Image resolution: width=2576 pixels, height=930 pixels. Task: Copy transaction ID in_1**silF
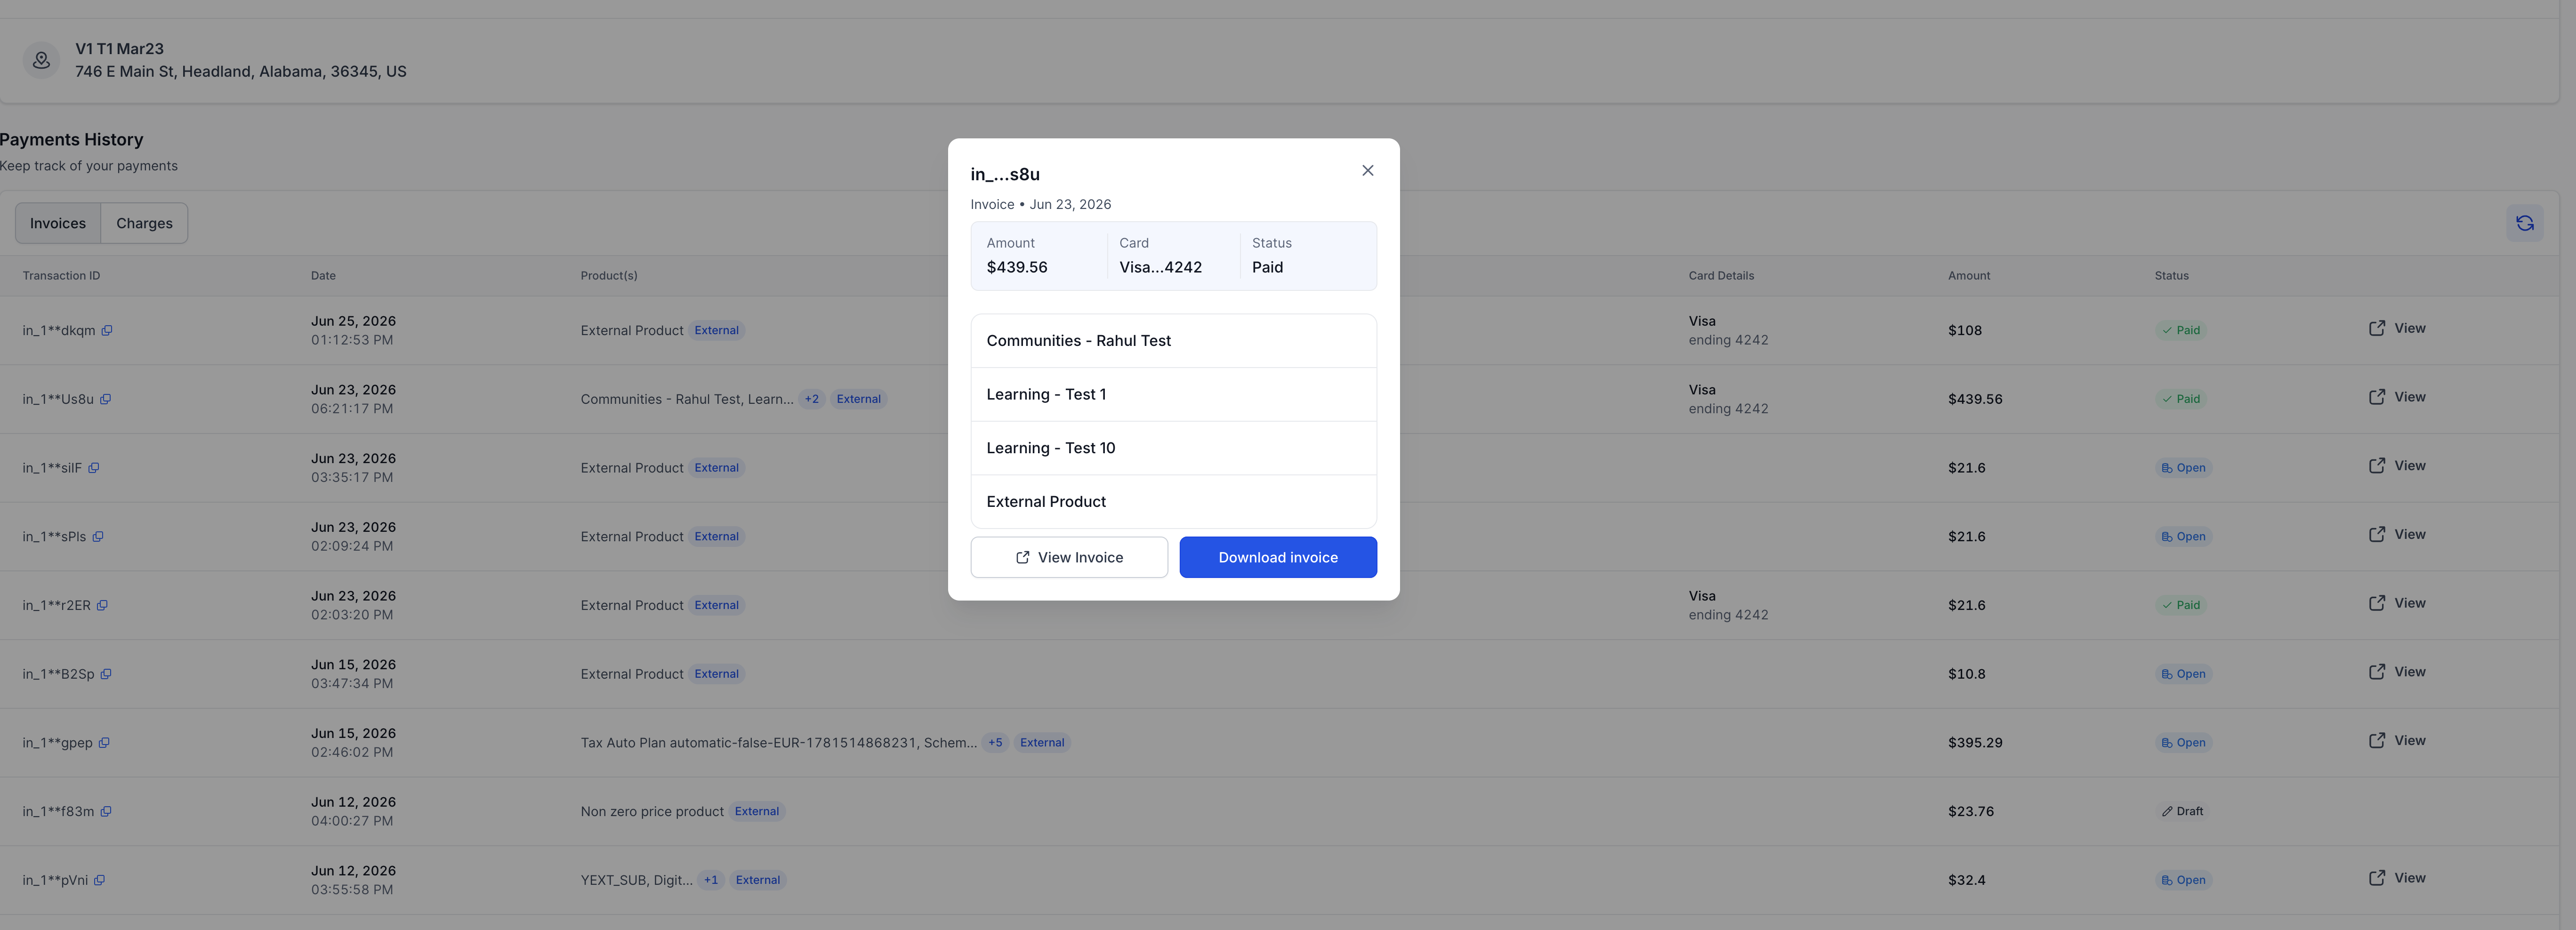pos(93,468)
